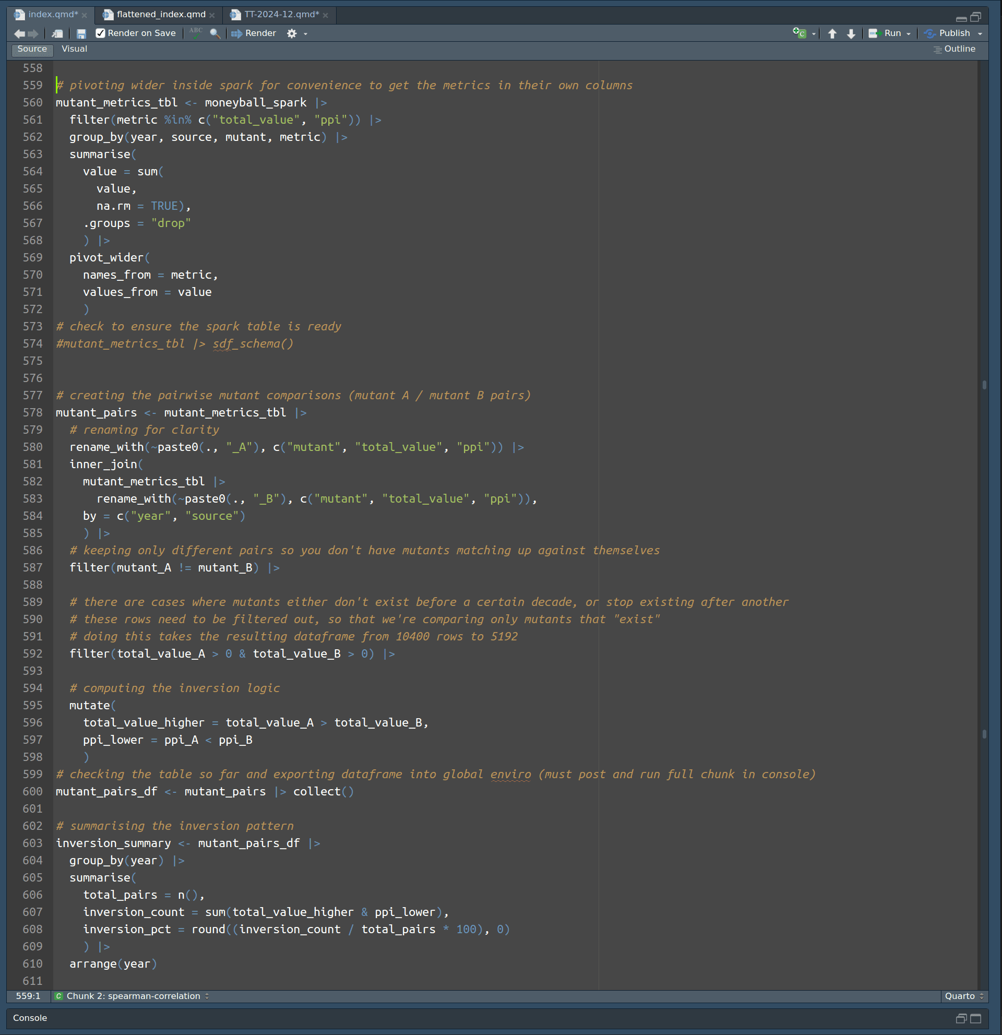The height and width of the screenshot is (1035, 1002).
Task: Close the index.qmd tab
Action: pos(85,15)
